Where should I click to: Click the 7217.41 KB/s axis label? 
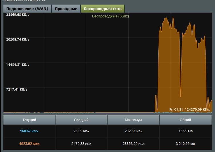[17, 90]
